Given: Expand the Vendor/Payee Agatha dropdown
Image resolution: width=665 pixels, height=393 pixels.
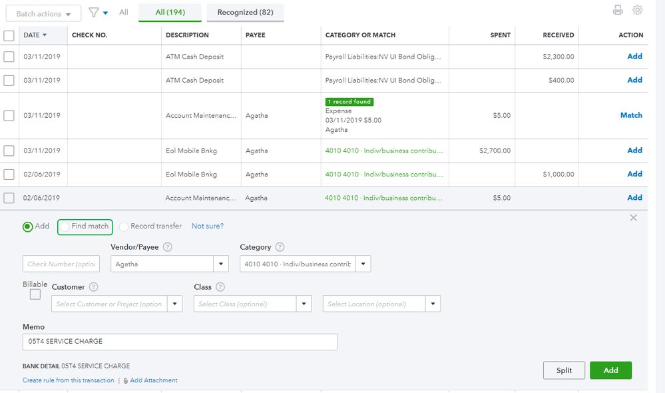Looking at the screenshot, I should pyautogui.click(x=222, y=264).
